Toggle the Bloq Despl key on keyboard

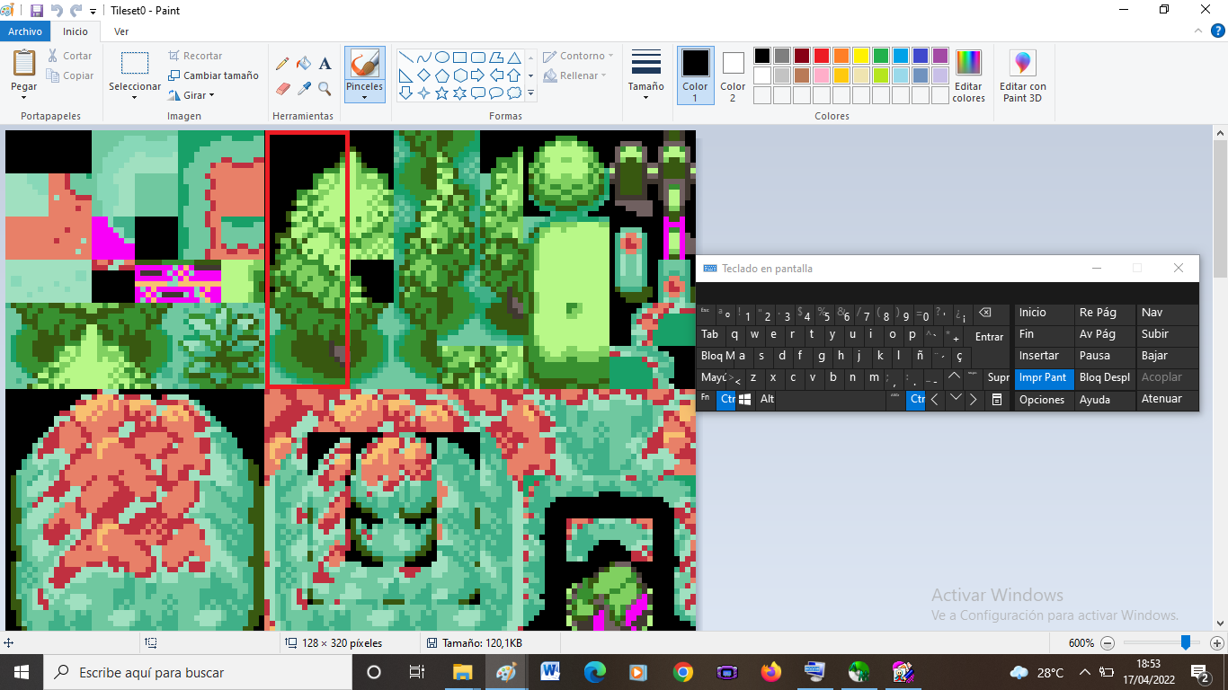tap(1104, 377)
